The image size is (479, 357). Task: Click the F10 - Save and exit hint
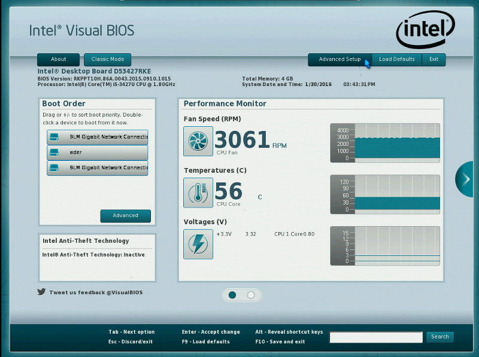coord(280,341)
